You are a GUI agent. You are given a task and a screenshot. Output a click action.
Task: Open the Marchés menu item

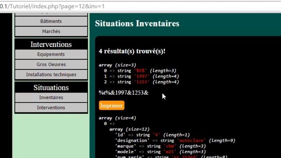pyautogui.click(x=51, y=31)
